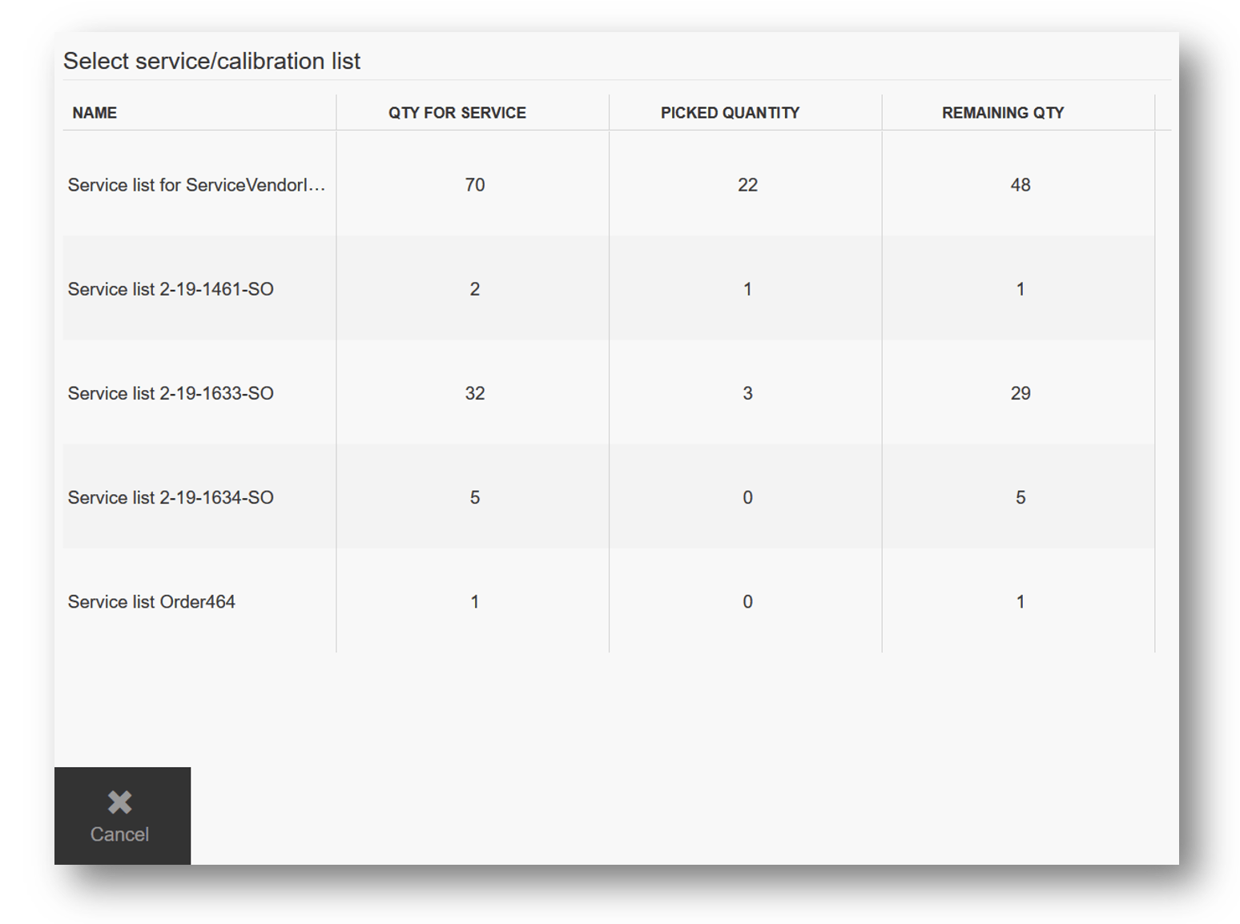Click picked quantity 3 in 1633-SO row
The height and width of the screenshot is (924, 1240).
(747, 393)
